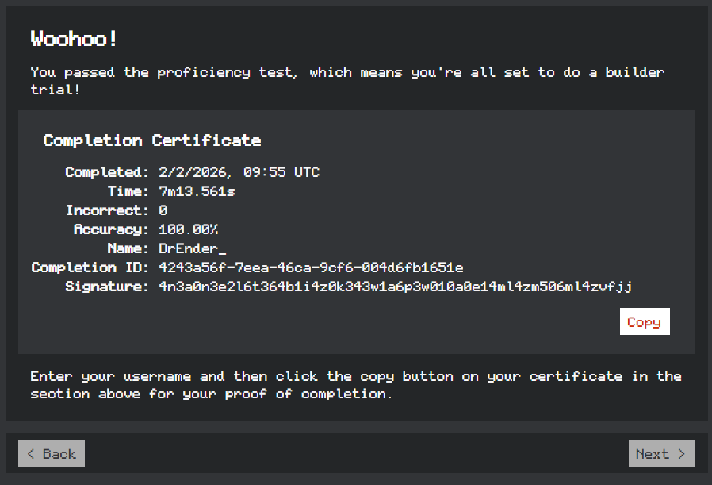Click the red Copy button
712x485 pixels.
coord(645,321)
